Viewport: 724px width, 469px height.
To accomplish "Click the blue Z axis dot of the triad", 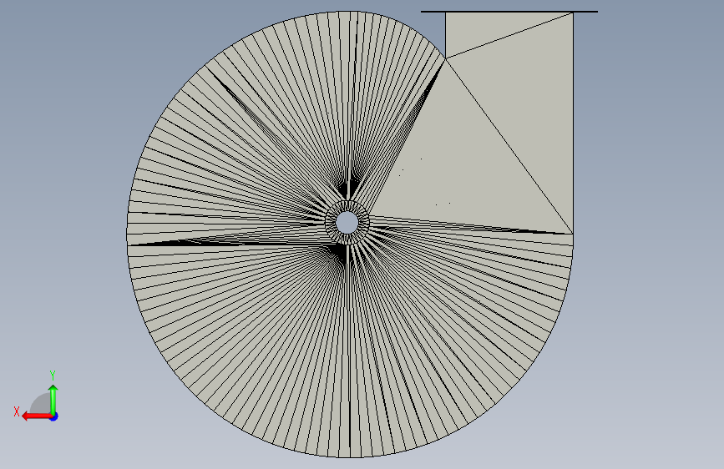I will click(x=54, y=416).
